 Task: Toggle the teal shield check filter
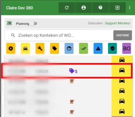(x=112, y=48)
